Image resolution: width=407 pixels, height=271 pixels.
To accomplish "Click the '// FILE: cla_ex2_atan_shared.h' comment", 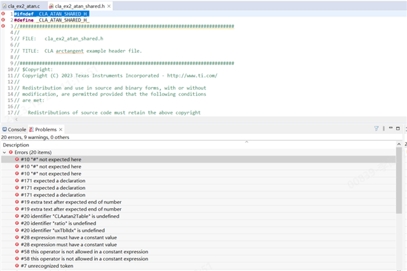I will 59,39.
